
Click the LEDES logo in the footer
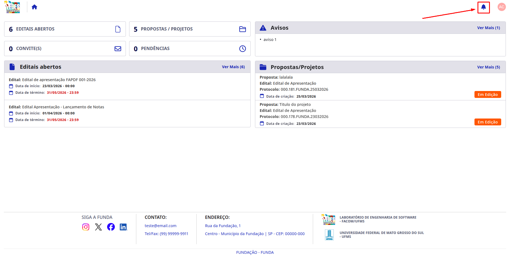[x=328, y=219]
